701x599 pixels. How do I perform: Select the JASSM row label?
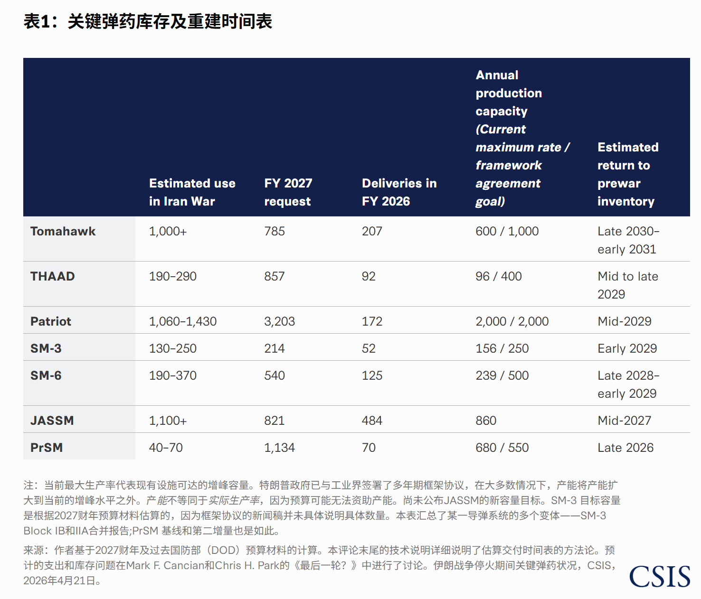[52, 421]
